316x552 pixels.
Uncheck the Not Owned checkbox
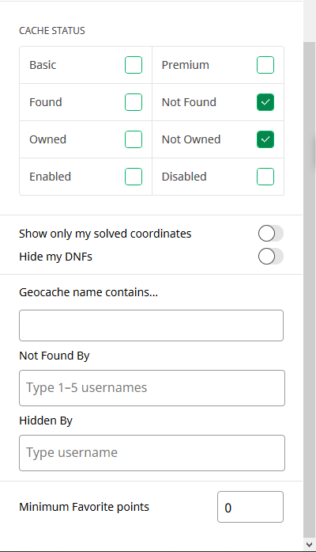point(265,139)
